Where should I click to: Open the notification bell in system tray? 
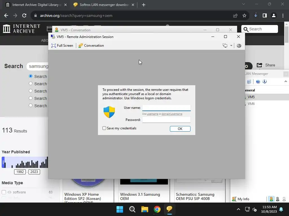(x=281, y=209)
